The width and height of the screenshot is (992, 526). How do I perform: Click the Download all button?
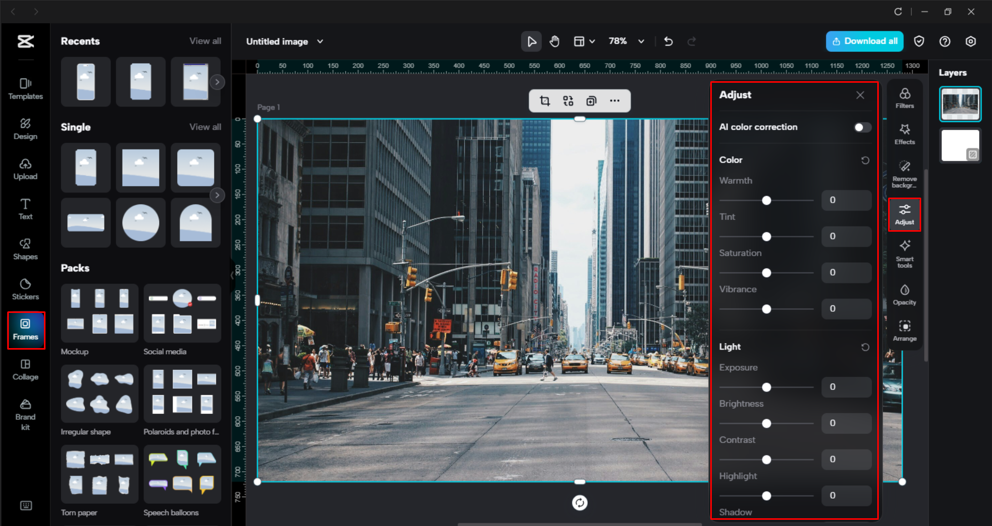click(864, 41)
